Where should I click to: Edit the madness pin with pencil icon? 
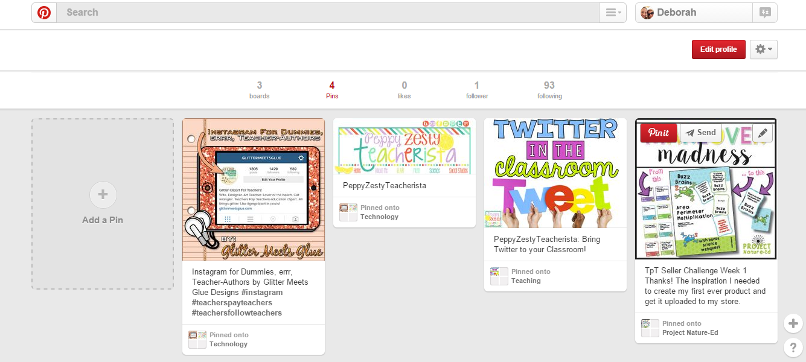763,133
